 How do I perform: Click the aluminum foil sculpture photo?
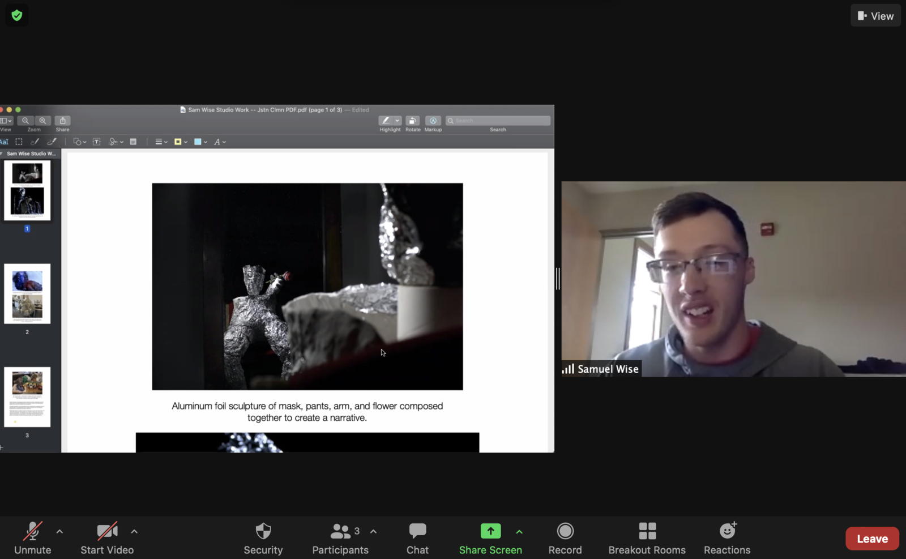[x=307, y=286]
